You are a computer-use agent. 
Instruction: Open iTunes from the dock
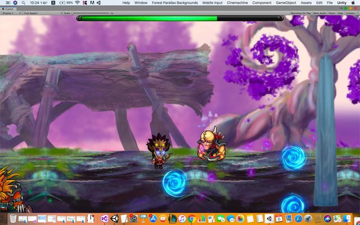click(x=182, y=218)
